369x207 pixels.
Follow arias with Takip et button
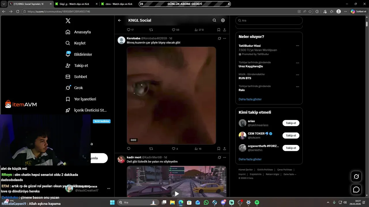coord(291,123)
